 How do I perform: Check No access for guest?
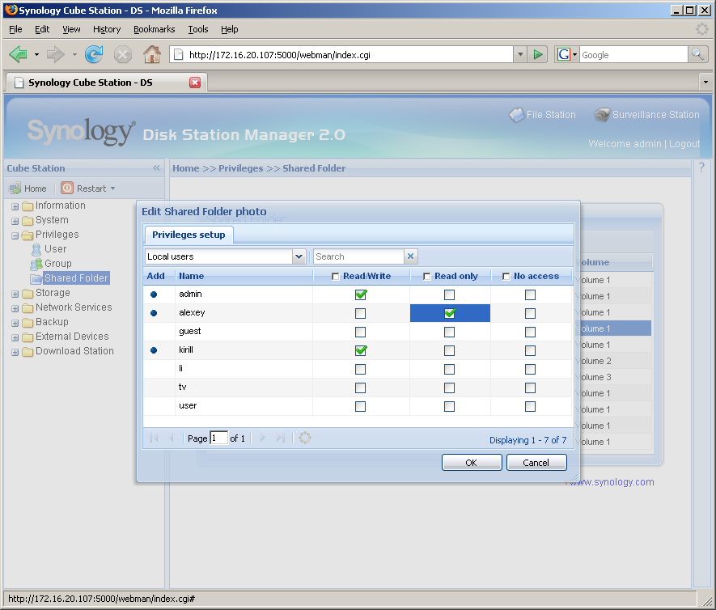pyautogui.click(x=530, y=332)
